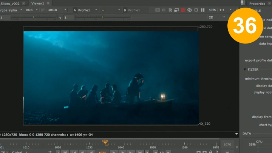Image resolution: width=272 pixels, height=153 pixels.
Task: Open the sRGB viewer process dropdown
Action: coord(57,10)
